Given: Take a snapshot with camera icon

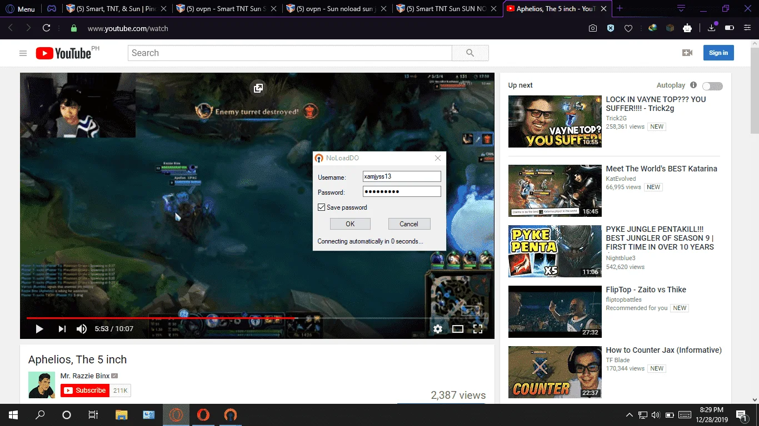Looking at the screenshot, I should pyautogui.click(x=593, y=28).
